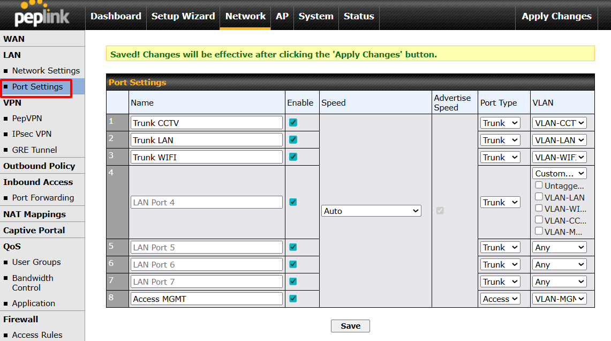
Task: Edit the Trunk LAN name field
Action: [207, 140]
